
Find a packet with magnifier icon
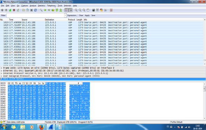pyautogui.click(x=41, y=10)
